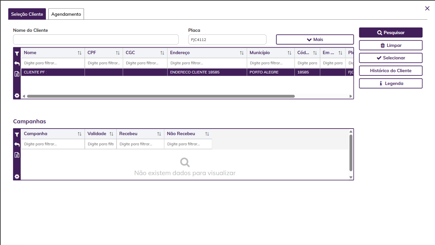The height and width of the screenshot is (245, 435).
Task: Click the Cód... column filter box
Action: [x=307, y=63]
